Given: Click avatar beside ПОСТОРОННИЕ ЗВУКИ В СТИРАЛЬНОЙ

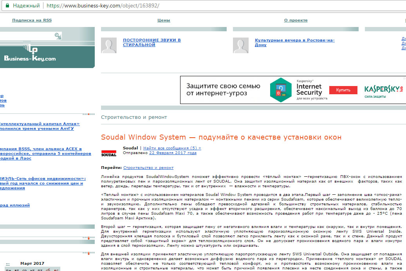Looking at the screenshot, I should click(109, 45).
